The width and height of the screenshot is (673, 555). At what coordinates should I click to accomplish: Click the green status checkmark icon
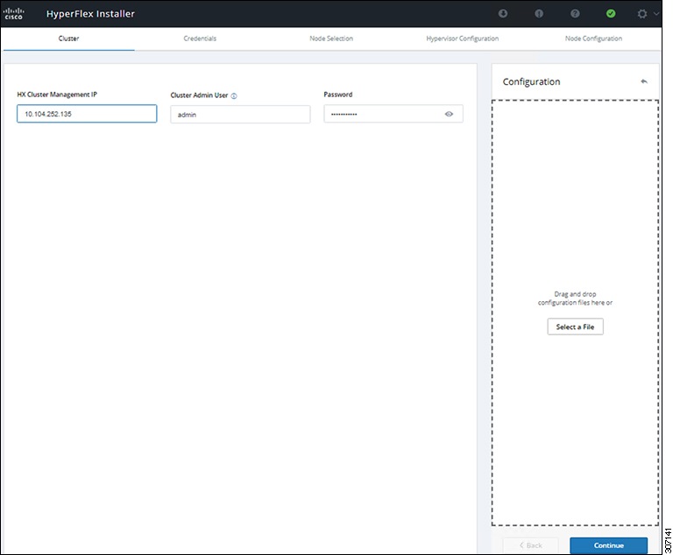click(611, 14)
